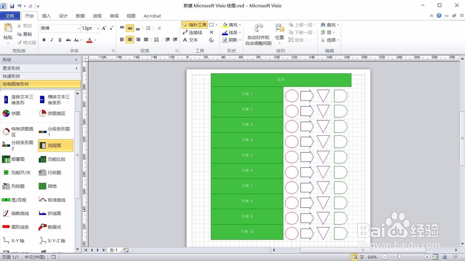Image resolution: width=465 pixels, height=261 pixels.
Task: Click the decrease indent icon
Action: [167, 39]
